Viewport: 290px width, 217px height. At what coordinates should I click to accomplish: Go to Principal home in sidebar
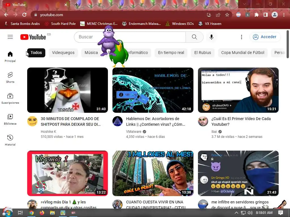[x=10, y=57]
